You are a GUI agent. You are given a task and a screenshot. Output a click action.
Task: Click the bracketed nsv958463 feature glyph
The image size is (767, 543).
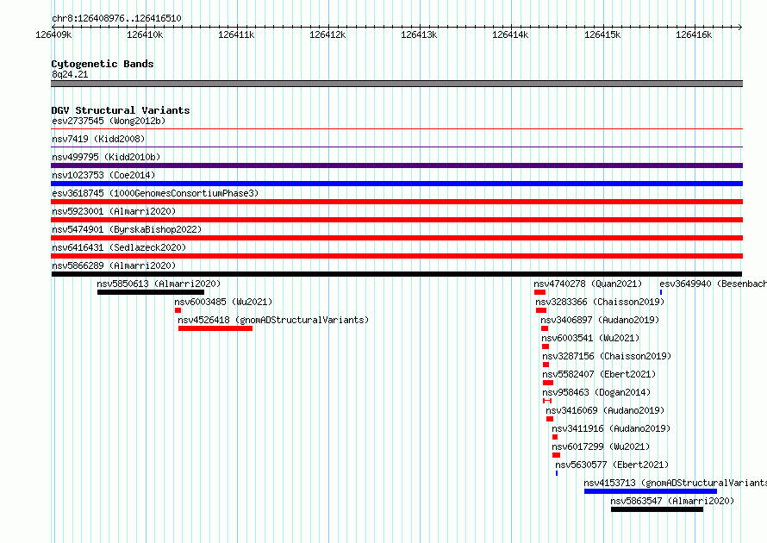tap(547, 401)
